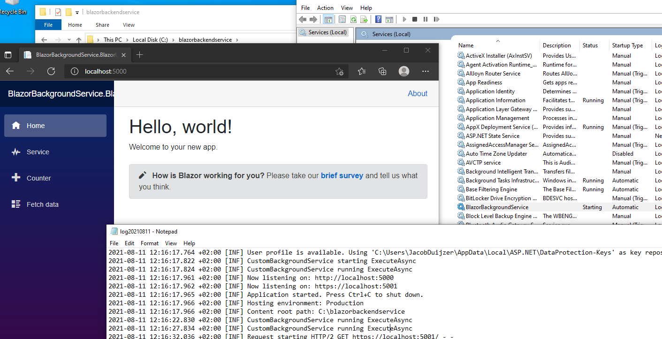Click the Services toolbar Back arrow
This screenshot has height=339, width=662.
click(x=303, y=19)
